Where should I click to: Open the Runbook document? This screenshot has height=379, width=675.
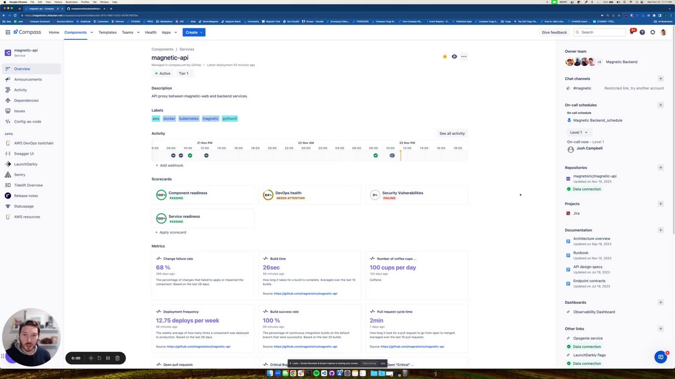581,253
